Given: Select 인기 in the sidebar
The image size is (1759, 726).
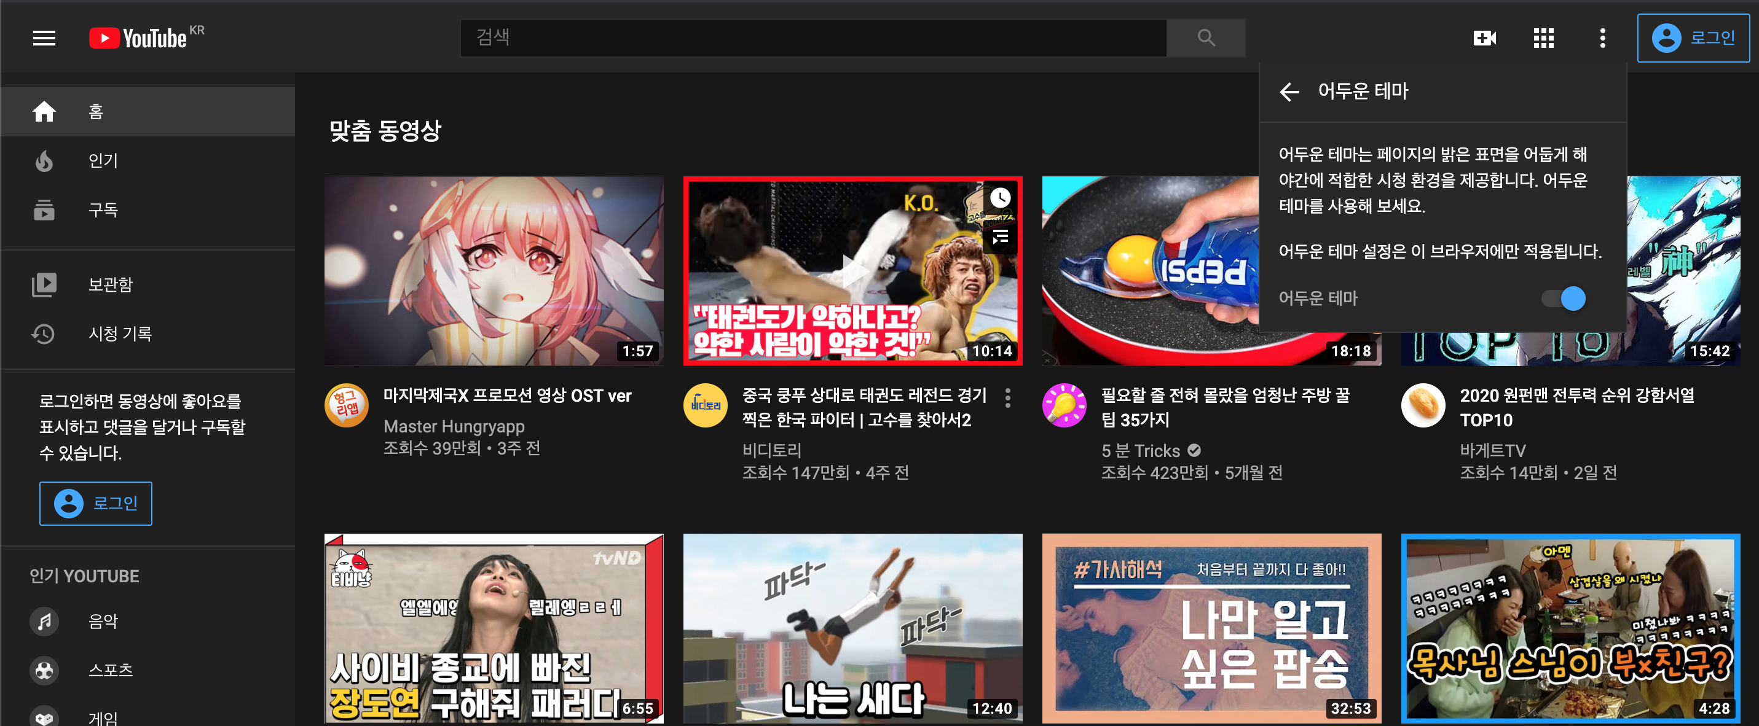Looking at the screenshot, I should (x=148, y=160).
